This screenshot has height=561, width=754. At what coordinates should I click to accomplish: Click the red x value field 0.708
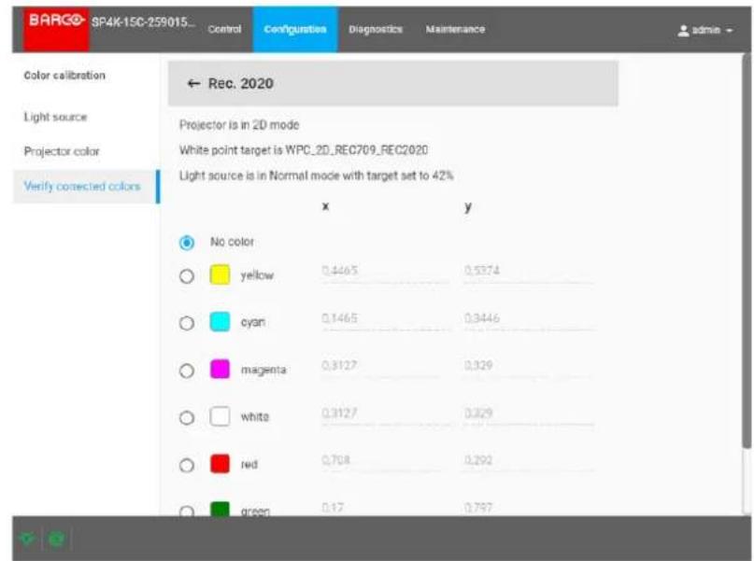point(386,461)
